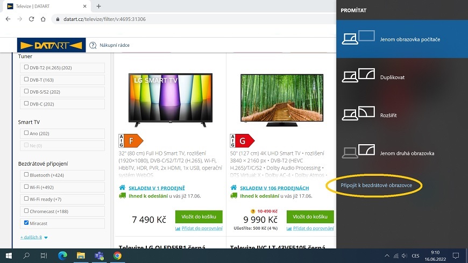Check DVB-T (163) tuner filter

[26, 80]
